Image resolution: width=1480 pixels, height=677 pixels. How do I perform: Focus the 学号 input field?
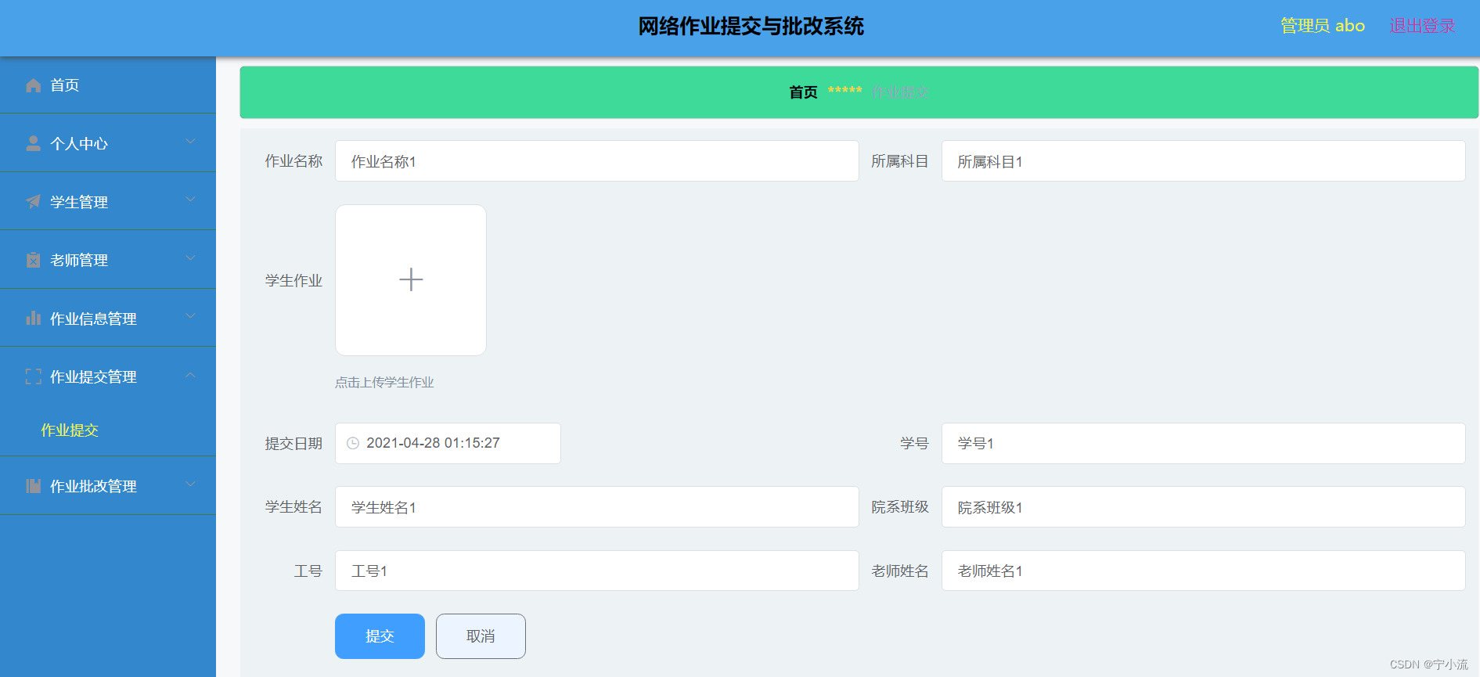coord(1204,443)
